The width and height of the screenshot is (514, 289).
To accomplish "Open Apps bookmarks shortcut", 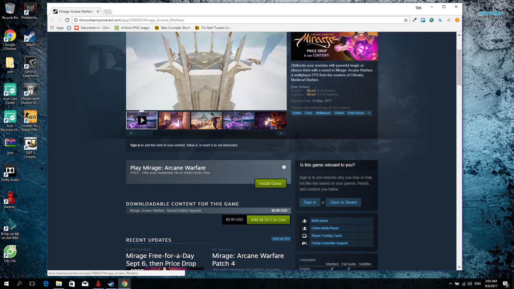I will [x=57, y=28].
